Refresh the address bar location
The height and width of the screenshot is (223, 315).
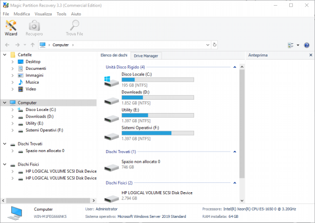pyautogui.click(x=215, y=45)
